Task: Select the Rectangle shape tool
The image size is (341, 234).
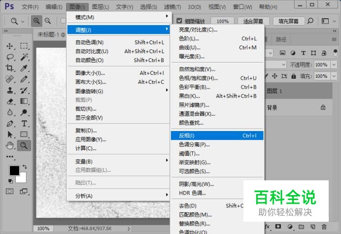Action: [x=24, y=134]
